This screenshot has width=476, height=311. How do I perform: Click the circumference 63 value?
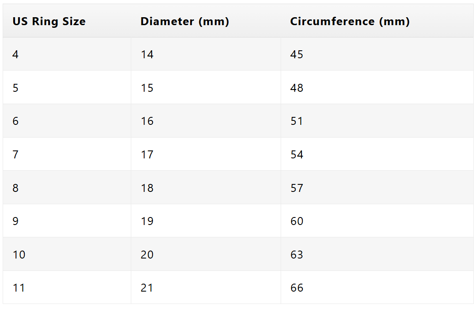click(x=297, y=255)
